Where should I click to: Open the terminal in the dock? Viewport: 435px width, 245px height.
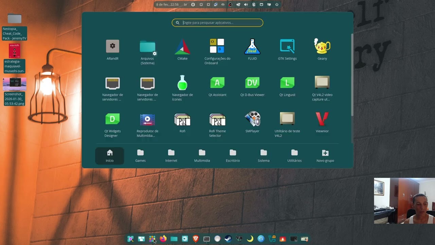pos(207,239)
